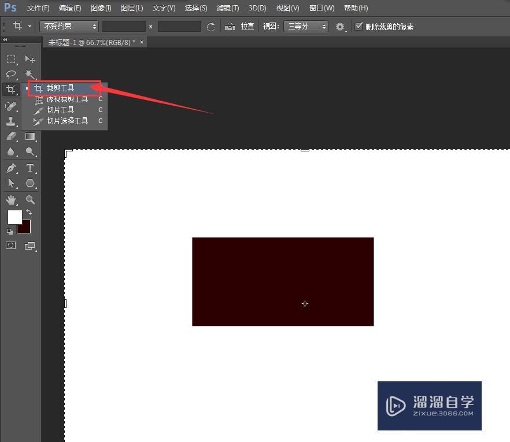Open the 图层(L) menu
The height and width of the screenshot is (442, 510).
pos(132,8)
